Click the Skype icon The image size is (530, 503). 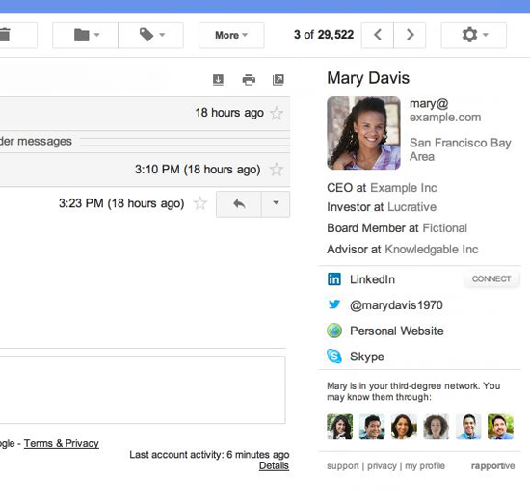tap(334, 357)
